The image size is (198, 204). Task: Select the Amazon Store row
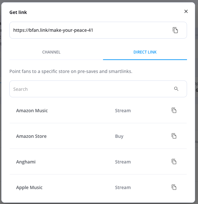point(31,136)
